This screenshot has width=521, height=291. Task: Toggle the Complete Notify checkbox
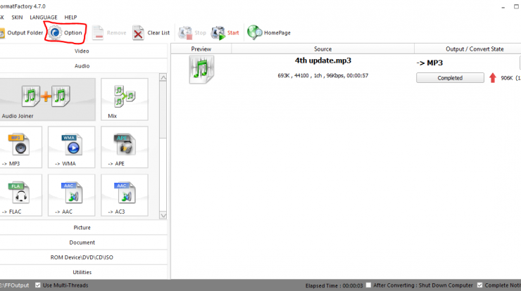[479, 285]
